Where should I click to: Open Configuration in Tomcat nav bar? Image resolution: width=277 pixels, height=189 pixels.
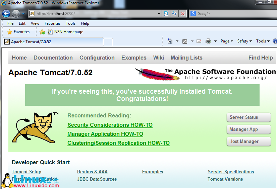click(97, 58)
